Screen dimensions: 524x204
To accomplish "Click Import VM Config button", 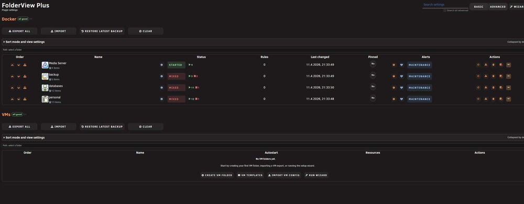I will 284,175.
